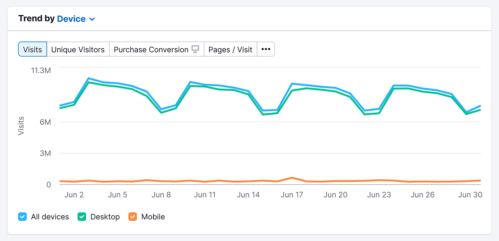Select the Visits tab
499x241 pixels.
33,49
